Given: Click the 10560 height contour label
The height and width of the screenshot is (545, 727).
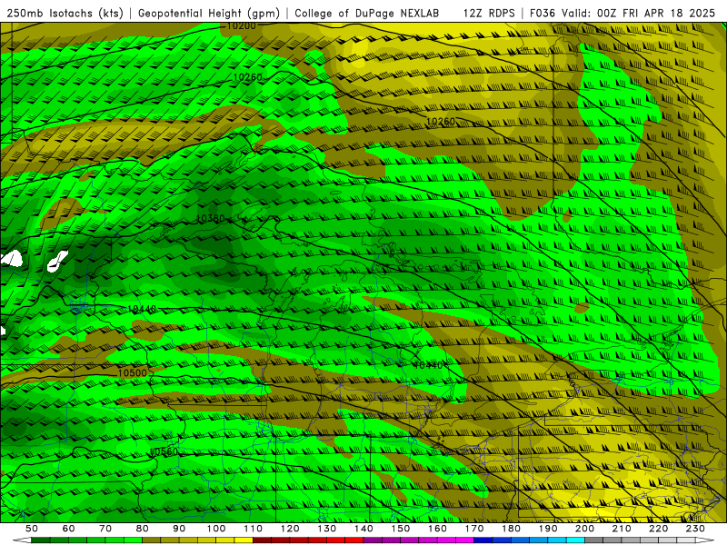Looking at the screenshot, I should tap(164, 451).
